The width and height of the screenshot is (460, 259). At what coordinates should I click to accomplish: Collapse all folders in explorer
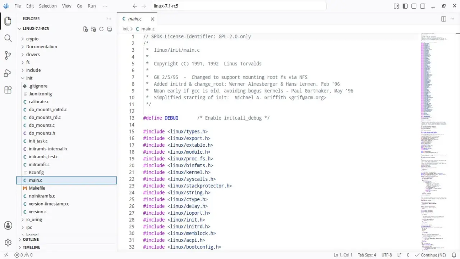[x=110, y=29]
